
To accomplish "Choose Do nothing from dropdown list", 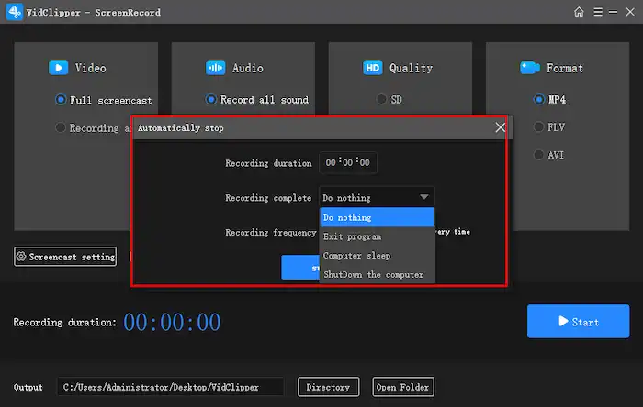I will 377,217.
